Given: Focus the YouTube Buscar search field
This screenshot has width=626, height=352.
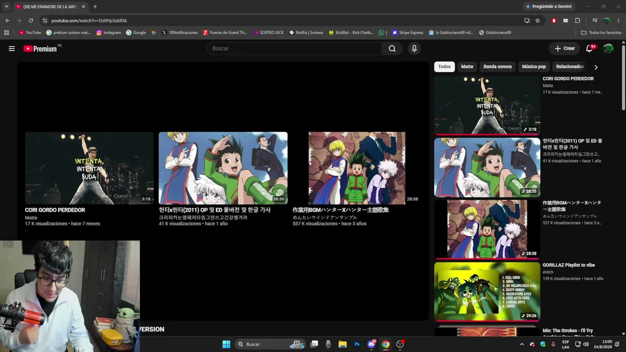Looking at the screenshot, I should 294,48.
